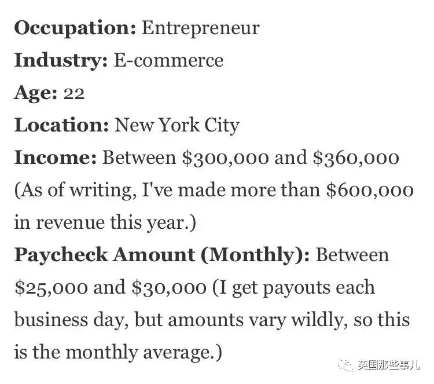Select the E-commerce text
Screen dimensions: 434x384
(168, 60)
